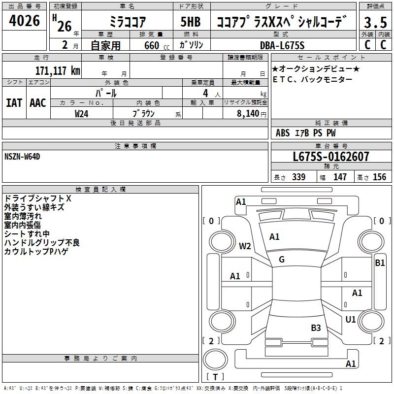Click the damage code legend line
Image resolution: width=394 pixels, height=394 pixels.
(x=173, y=388)
